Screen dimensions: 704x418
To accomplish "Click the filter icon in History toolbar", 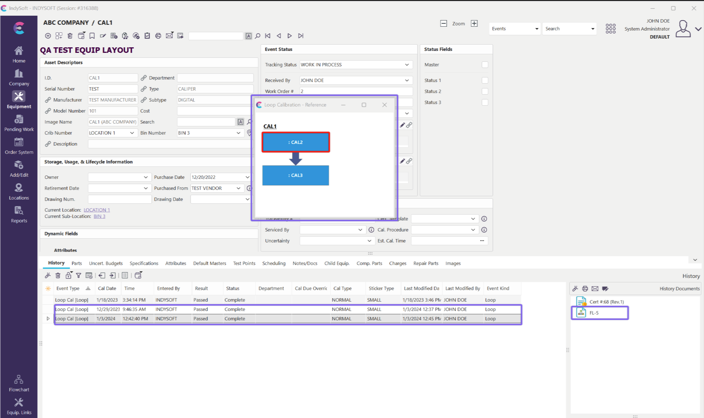I will (x=79, y=275).
